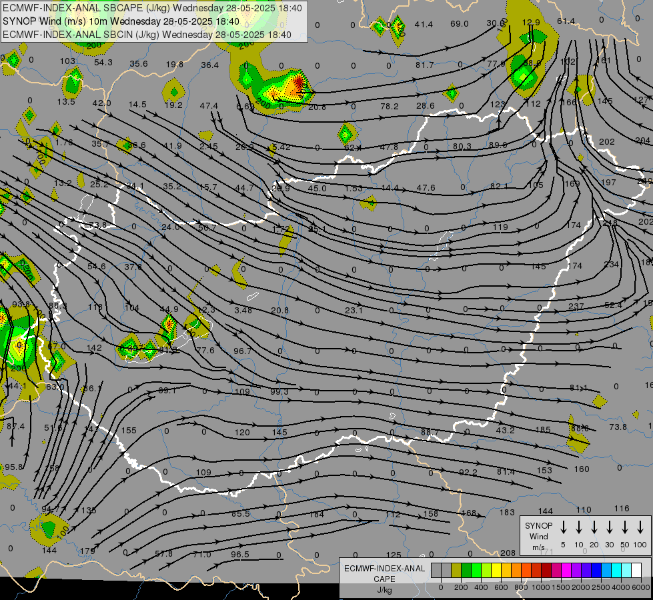Viewport: 653px width, 600px height.
Task: Select the 96.5 value on the map
Action: 240,554
